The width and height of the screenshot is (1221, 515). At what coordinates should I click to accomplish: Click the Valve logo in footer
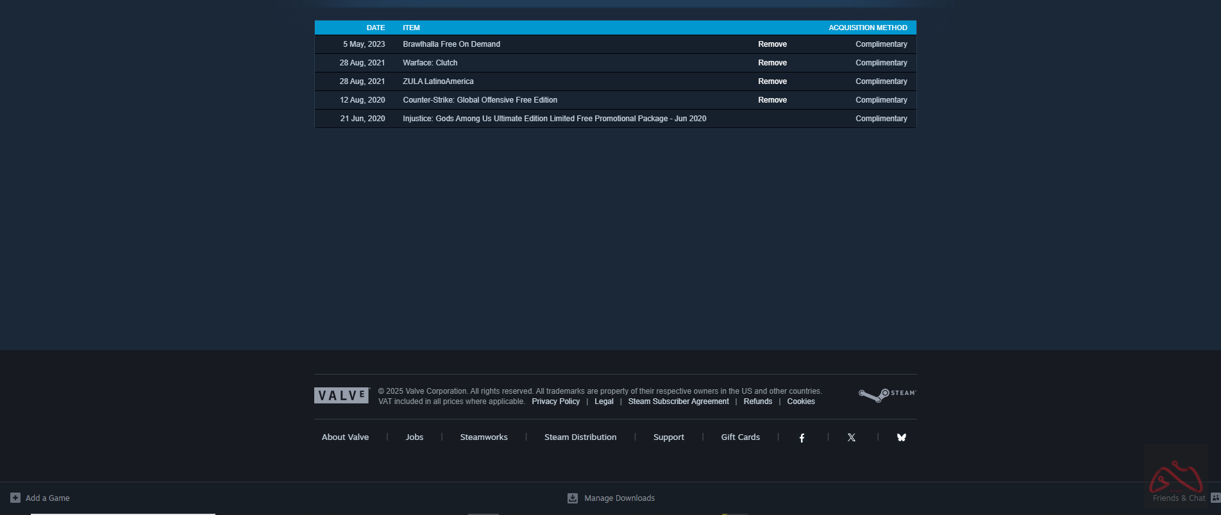342,396
